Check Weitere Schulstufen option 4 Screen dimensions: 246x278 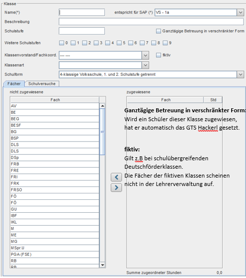pos(108,43)
